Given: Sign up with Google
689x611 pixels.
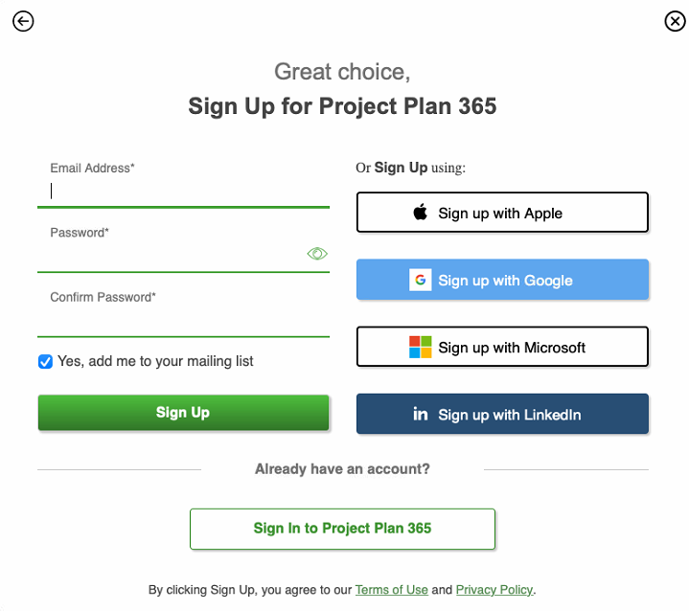Looking at the screenshot, I should point(502,280).
